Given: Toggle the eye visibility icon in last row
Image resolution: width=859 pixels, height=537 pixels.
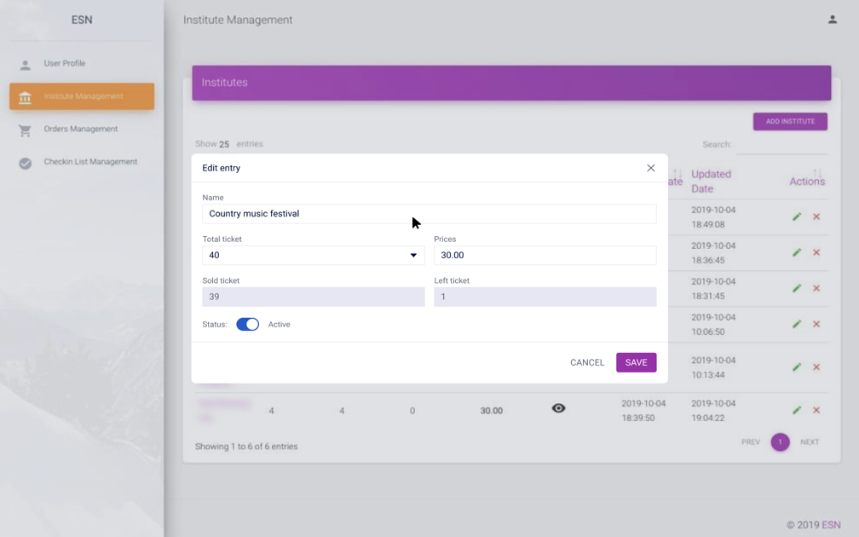Looking at the screenshot, I should tap(558, 408).
